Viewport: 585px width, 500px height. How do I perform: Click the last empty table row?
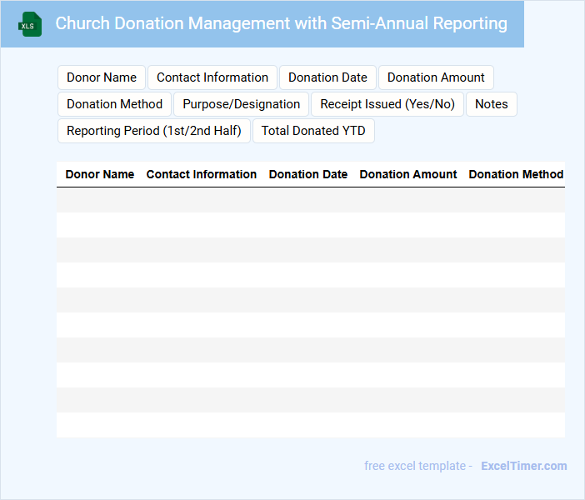click(x=311, y=425)
